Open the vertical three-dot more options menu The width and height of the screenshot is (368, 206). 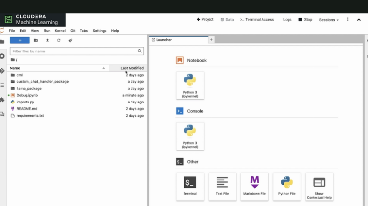pyautogui.click(x=348, y=20)
